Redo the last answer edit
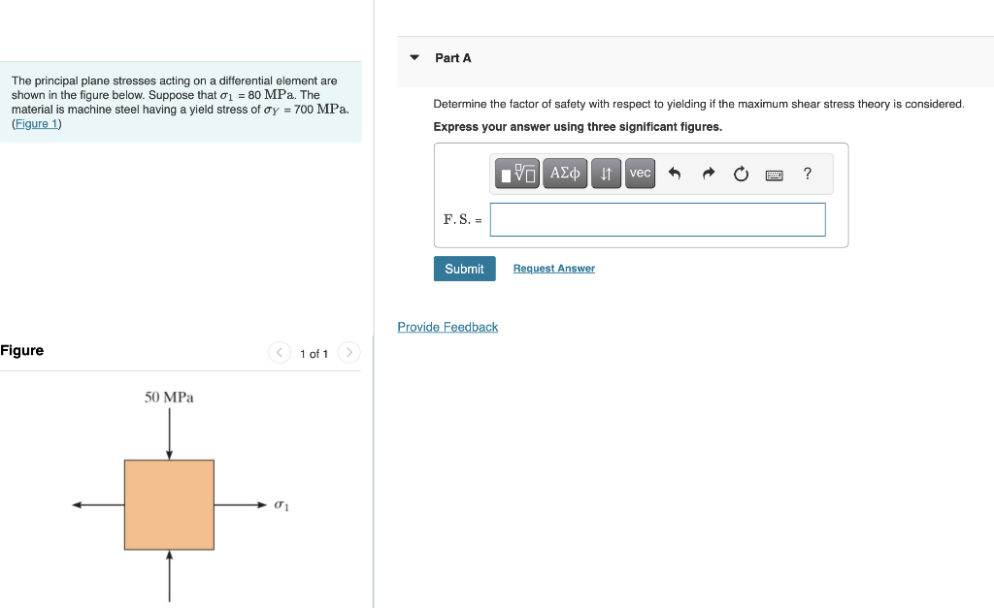Viewport: 994px width, 608px height. pyautogui.click(x=708, y=173)
